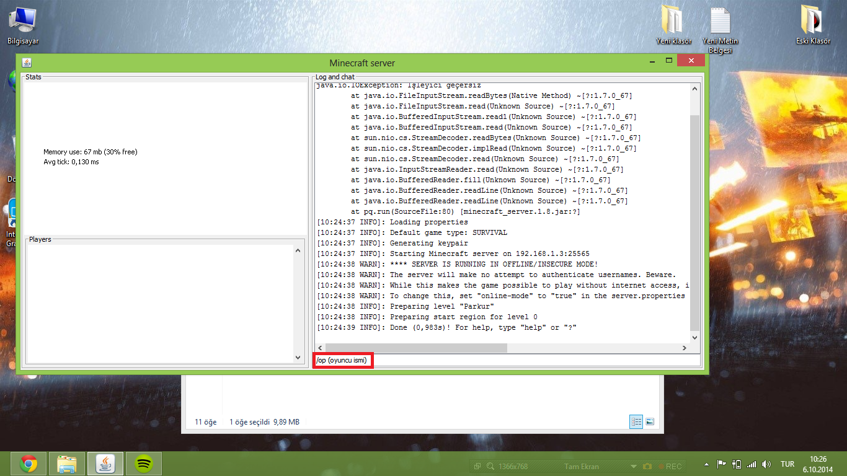Click the "Memory use: 67 mb (30% free)" text
847x476 pixels.
point(91,152)
